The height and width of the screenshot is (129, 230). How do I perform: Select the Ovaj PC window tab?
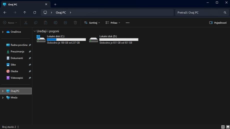[x=26, y=4]
